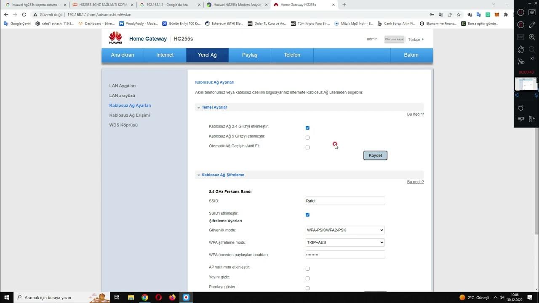Open the taskbar Task View icon

[x=117, y=297]
